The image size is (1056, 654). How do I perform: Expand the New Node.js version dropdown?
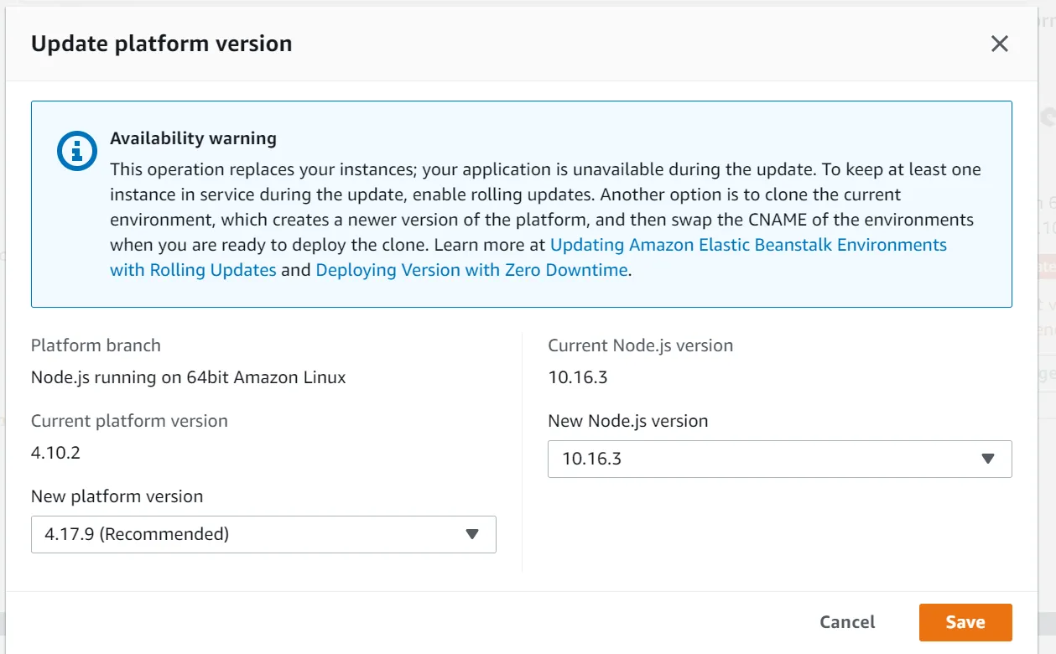click(987, 459)
